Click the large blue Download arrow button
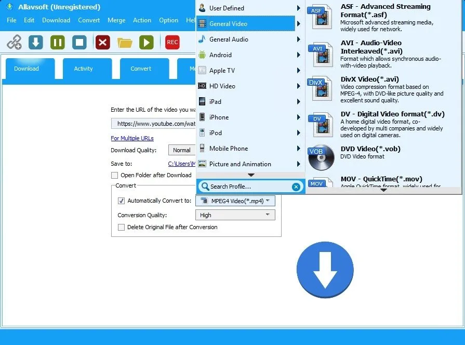The width and height of the screenshot is (465, 345). point(325,270)
